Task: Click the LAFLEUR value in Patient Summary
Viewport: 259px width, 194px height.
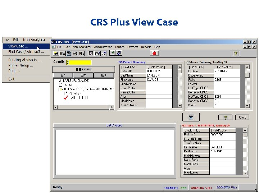Action: pyautogui.click(x=159, y=75)
